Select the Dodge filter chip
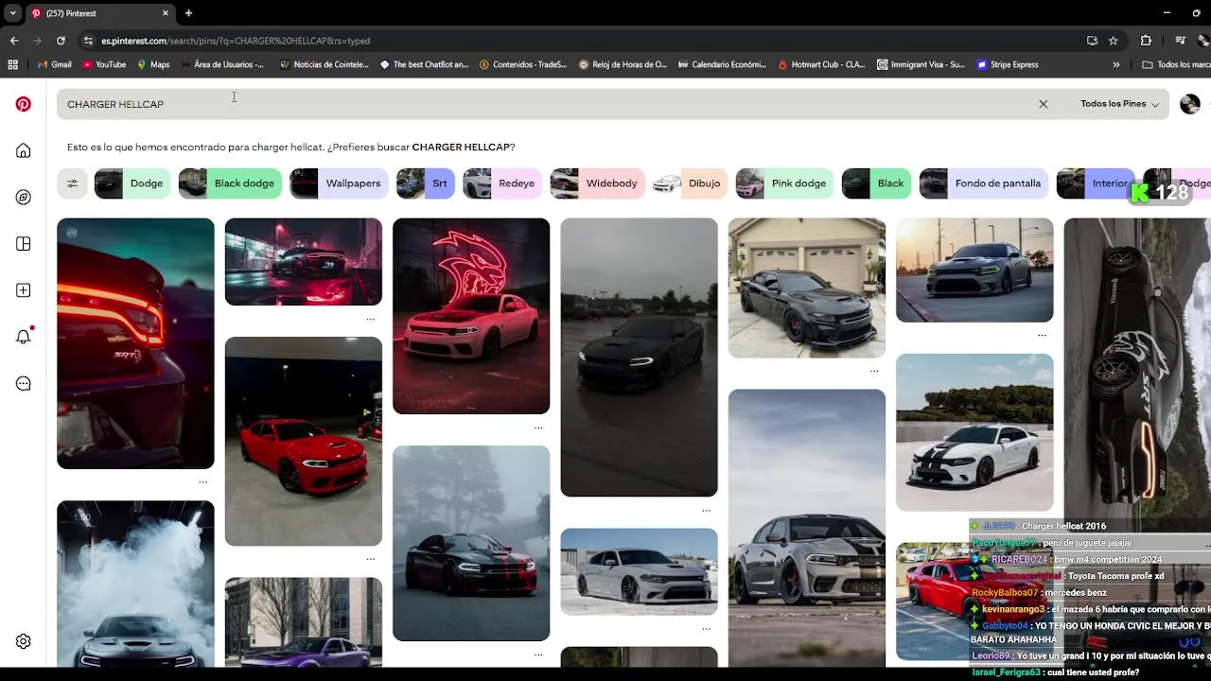 point(132,183)
